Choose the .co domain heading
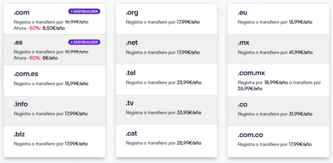This screenshot has height=163, width=333. (x=242, y=104)
